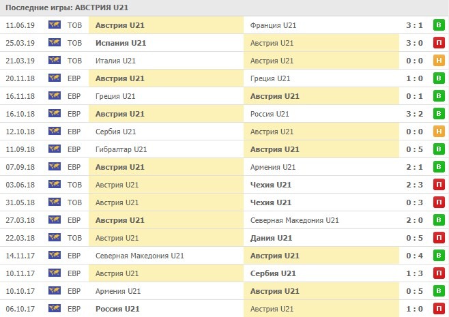Click the ТОВ label in the 31.05.18 row
Viewport: 449px width, 317px height.
coord(74,202)
